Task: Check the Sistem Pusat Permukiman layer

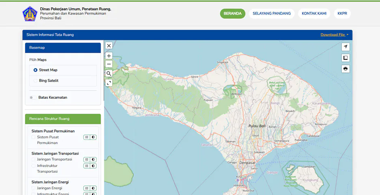Action: 33,137
